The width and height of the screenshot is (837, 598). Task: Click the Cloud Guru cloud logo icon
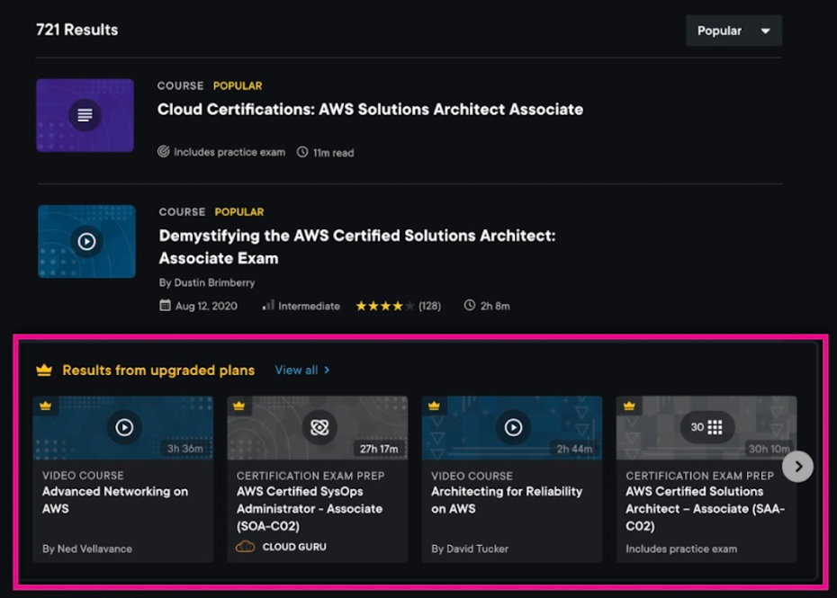click(245, 547)
